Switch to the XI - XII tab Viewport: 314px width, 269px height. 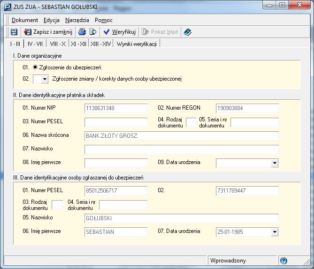click(x=78, y=44)
